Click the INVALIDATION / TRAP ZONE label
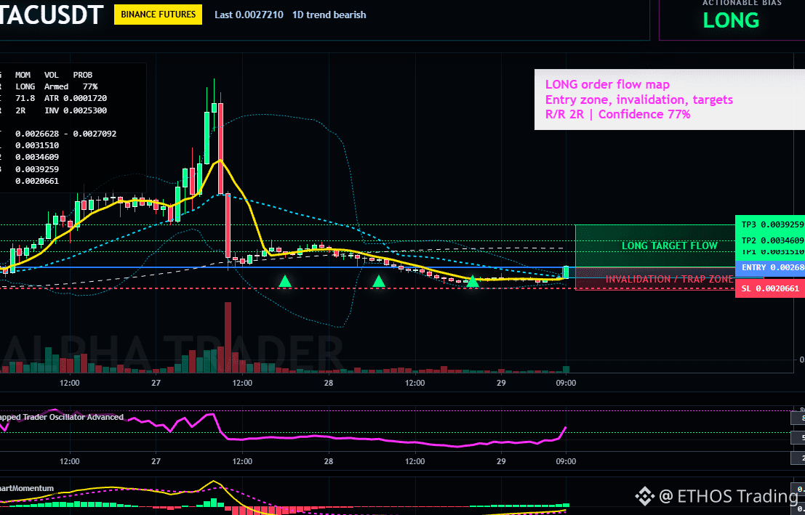Viewport: 805px width, 515px height. coord(670,279)
